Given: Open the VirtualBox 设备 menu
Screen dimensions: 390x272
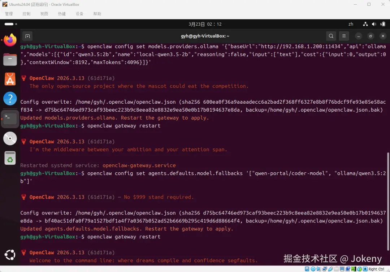Looking at the screenshot, I should (79, 14).
